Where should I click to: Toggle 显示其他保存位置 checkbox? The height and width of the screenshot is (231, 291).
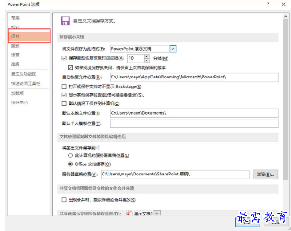tap(64, 95)
